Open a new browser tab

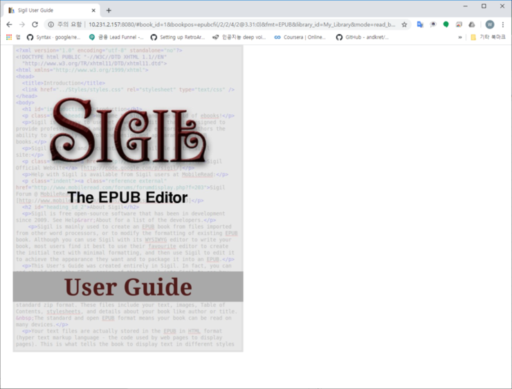[109, 10]
